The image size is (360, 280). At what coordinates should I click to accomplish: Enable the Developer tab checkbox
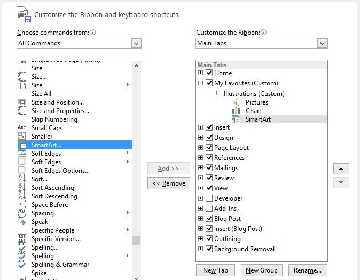point(209,198)
